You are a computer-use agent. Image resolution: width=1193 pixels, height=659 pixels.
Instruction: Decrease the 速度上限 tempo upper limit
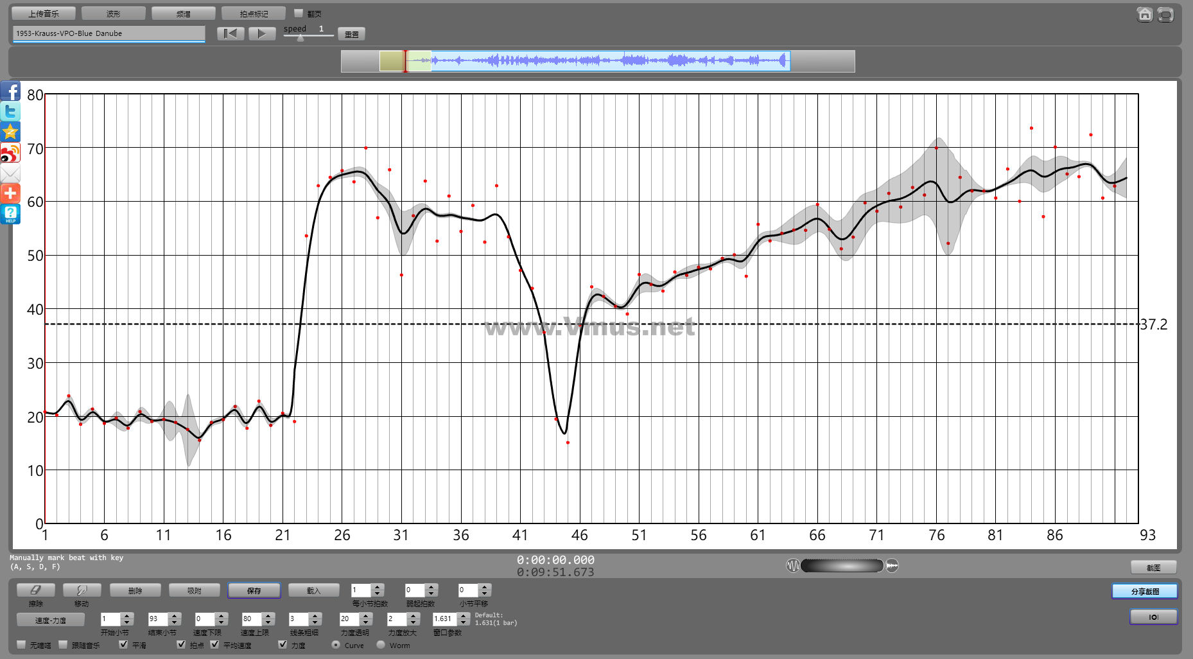[269, 622]
